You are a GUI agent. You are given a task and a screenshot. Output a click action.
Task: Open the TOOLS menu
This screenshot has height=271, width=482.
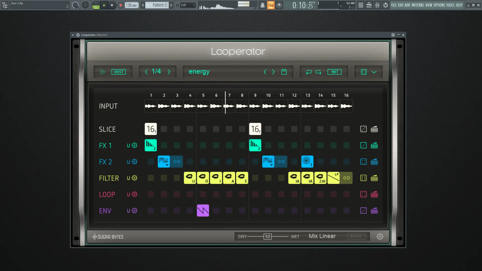pyautogui.click(x=450, y=5)
